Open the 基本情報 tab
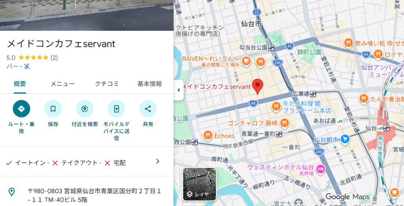Screen dimensions: 404x206 (x=150, y=84)
